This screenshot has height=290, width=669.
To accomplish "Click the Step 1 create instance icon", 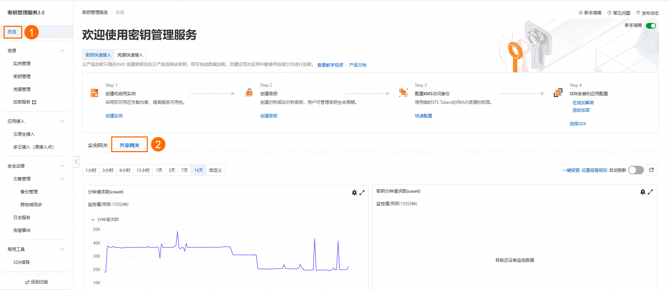I will coord(94,93).
